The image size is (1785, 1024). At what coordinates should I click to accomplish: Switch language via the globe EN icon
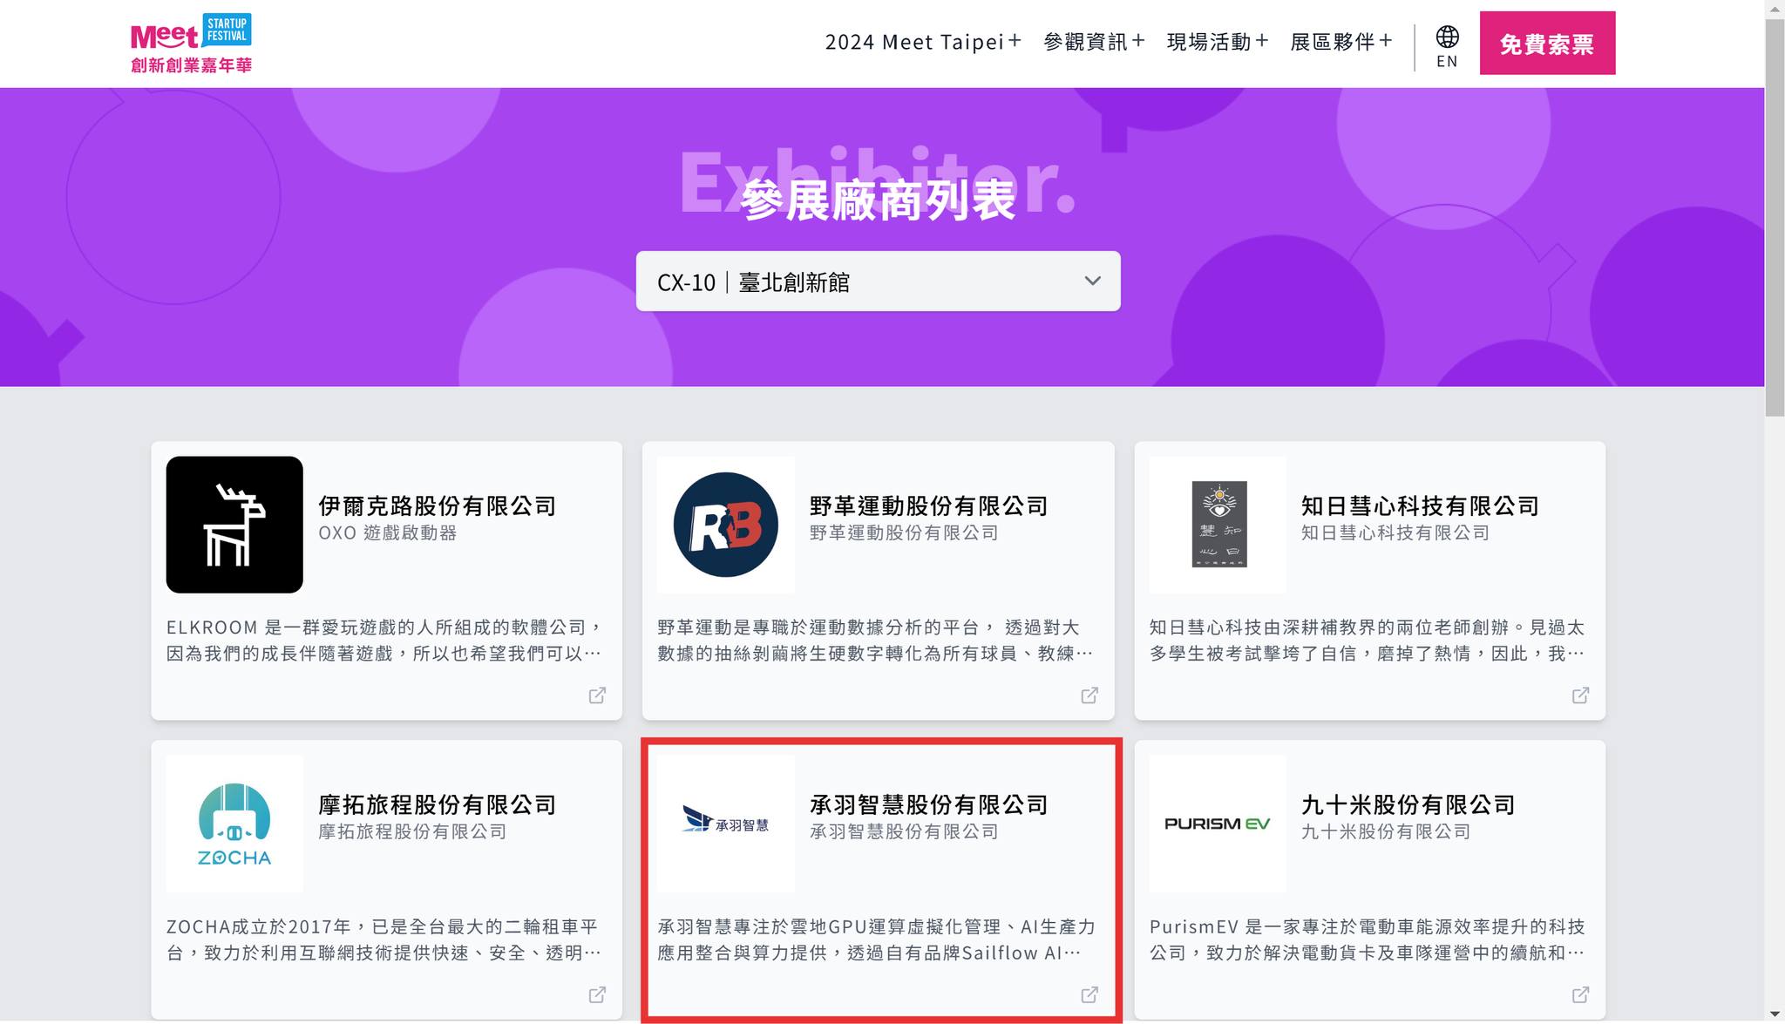pyautogui.click(x=1447, y=47)
